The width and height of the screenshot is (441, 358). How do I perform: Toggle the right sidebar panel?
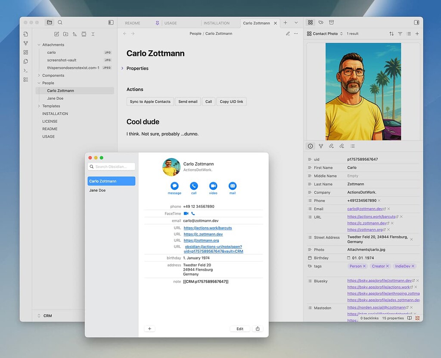[417, 22]
